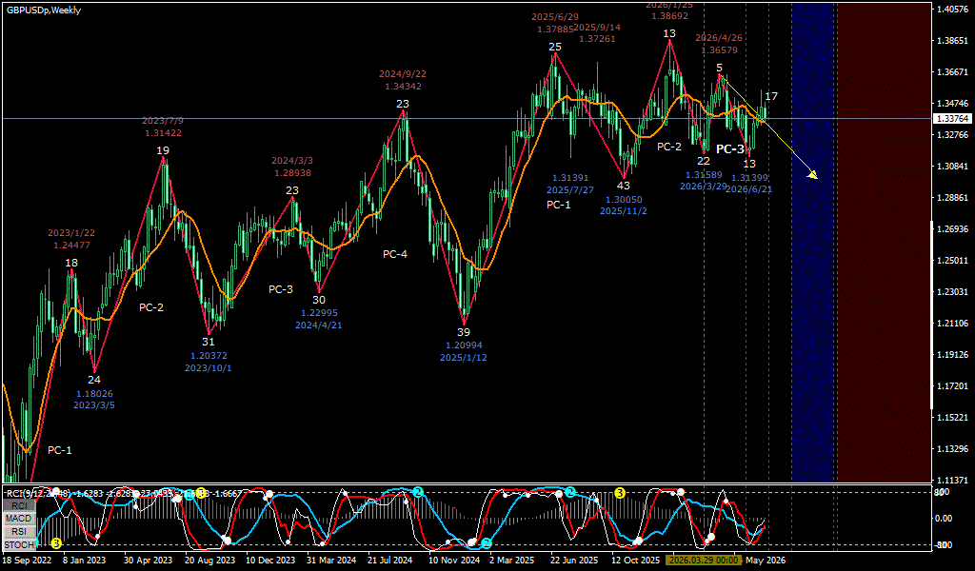Select the 1.20994 swing low label
Viewport: 975px width, 571px height.
[464, 345]
